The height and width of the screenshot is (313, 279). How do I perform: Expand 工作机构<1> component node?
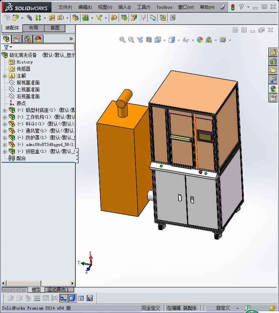click(x=5, y=117)
